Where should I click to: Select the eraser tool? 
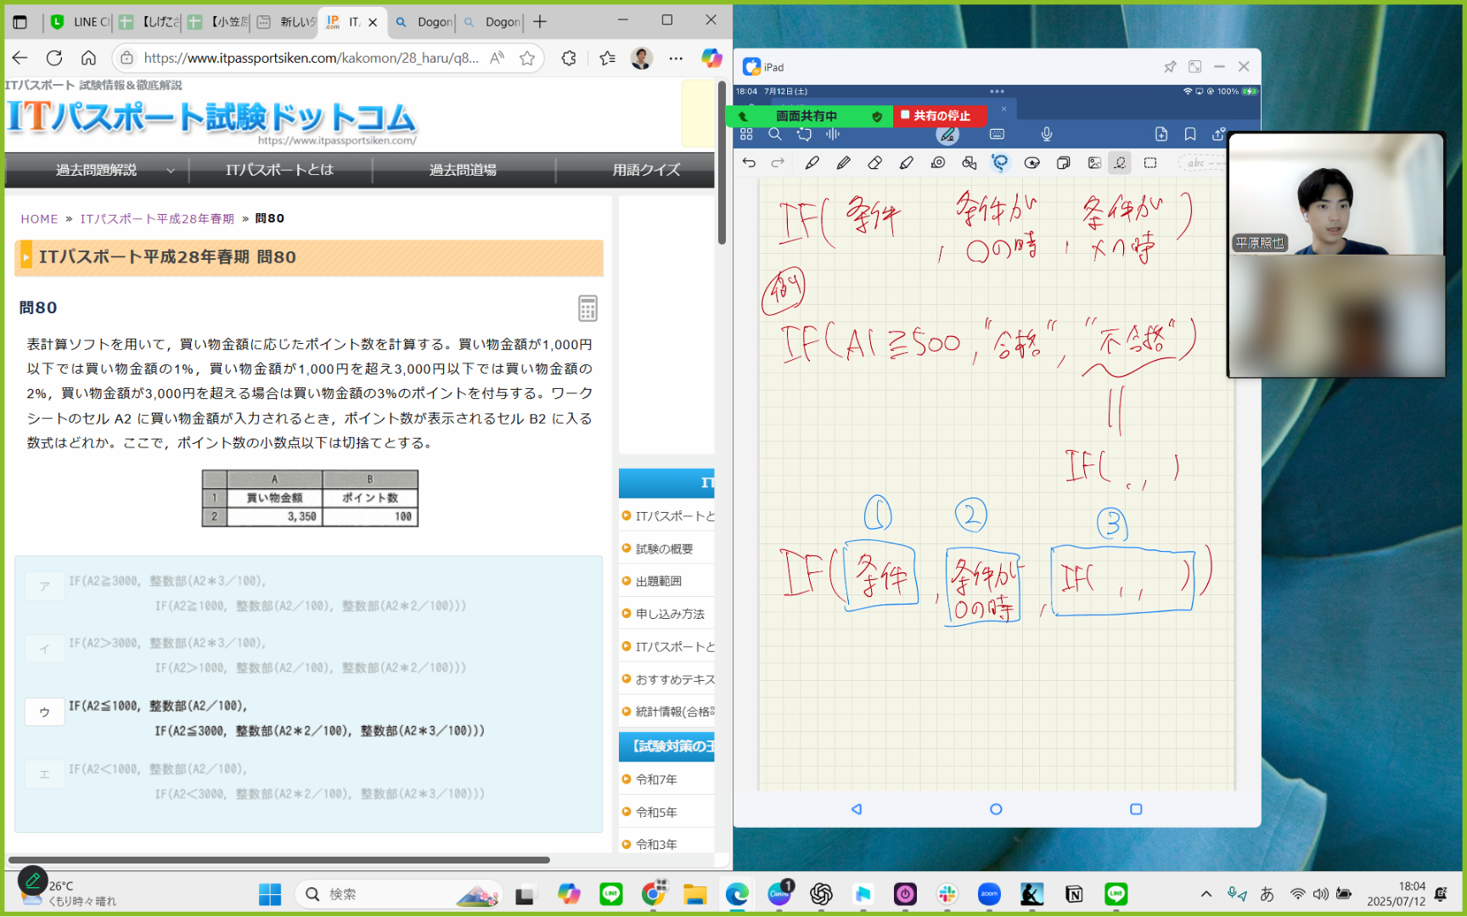point(874,163)
